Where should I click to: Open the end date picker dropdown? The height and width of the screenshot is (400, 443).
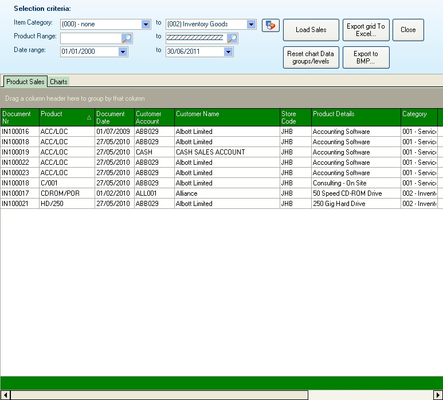click(228, 52)
